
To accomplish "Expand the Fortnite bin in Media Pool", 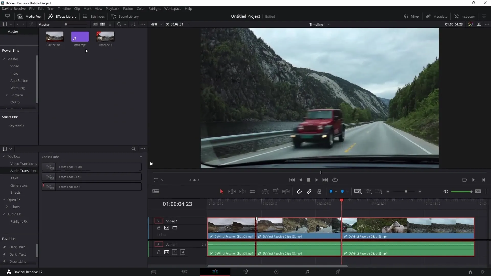I will 7,95.
